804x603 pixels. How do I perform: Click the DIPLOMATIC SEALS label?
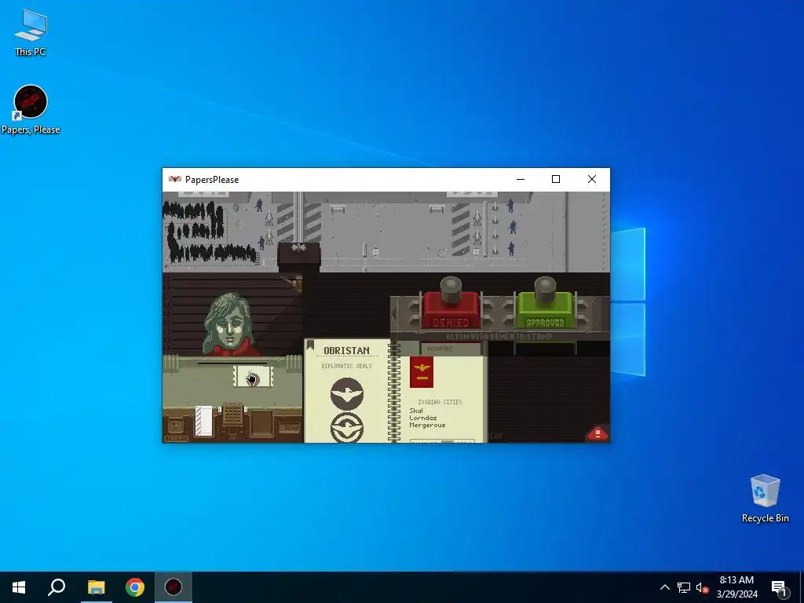(346, 366)
